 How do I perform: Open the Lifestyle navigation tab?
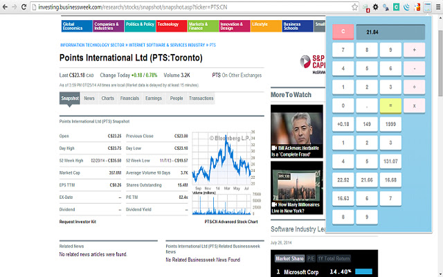pos(266,26)
